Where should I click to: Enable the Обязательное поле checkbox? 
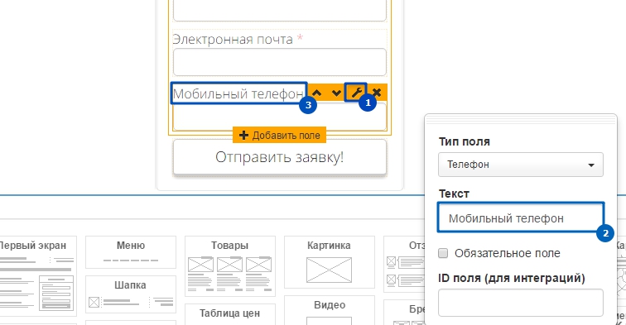pyautogui.click(x=443, y=253)
